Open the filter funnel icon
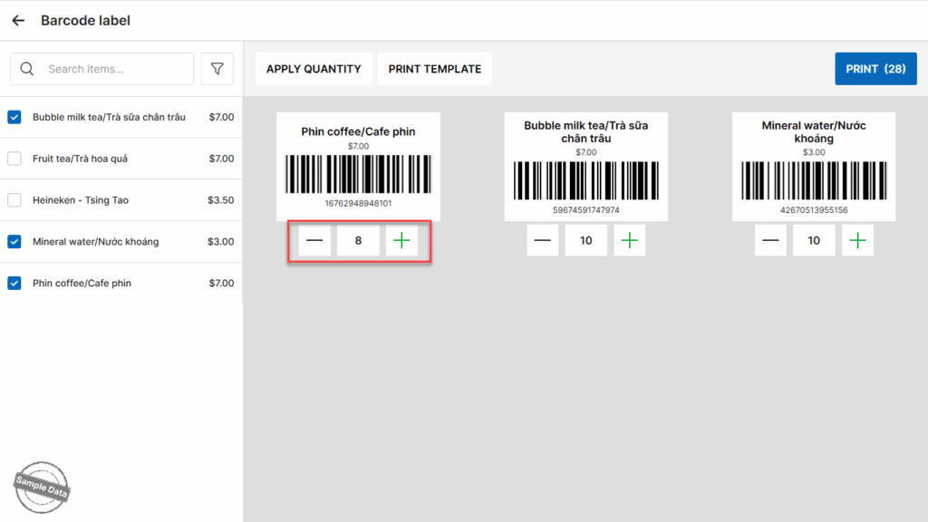The image size is (928, 522). point(217,69)
